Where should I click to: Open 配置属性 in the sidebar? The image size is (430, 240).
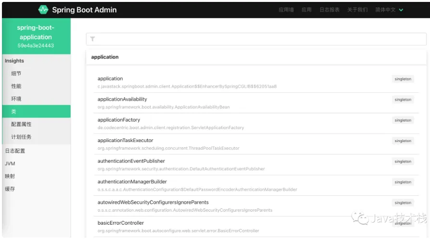[21, 124]
